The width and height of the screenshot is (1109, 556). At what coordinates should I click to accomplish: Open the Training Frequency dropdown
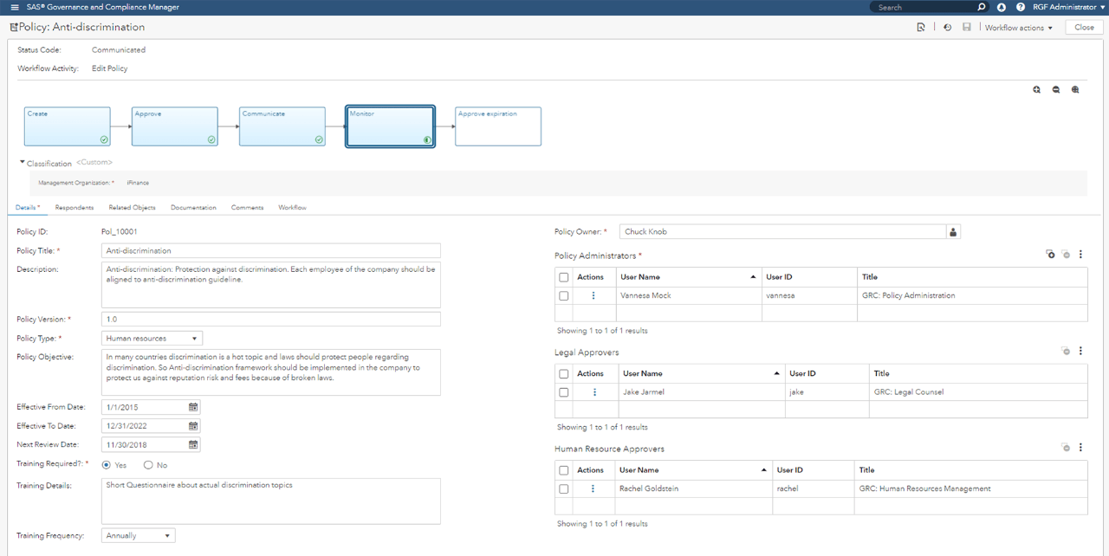coord(139,536)
